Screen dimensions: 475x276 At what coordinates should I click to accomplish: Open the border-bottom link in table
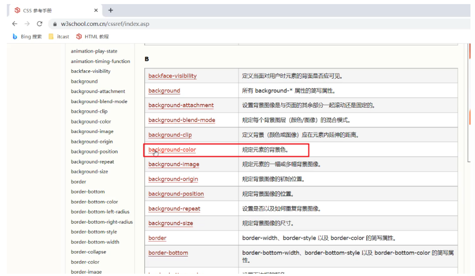(168, 253)
